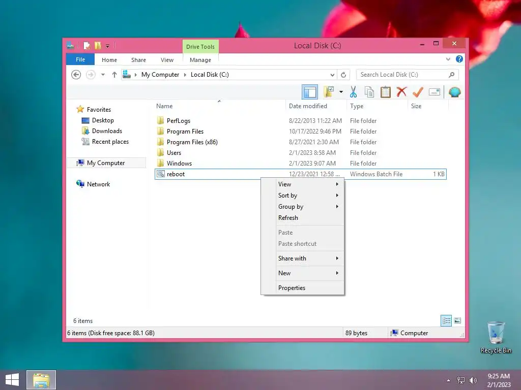521x390 pixels.
Task: Open Downloads in the navigation pane
Action: pos(107,131)
